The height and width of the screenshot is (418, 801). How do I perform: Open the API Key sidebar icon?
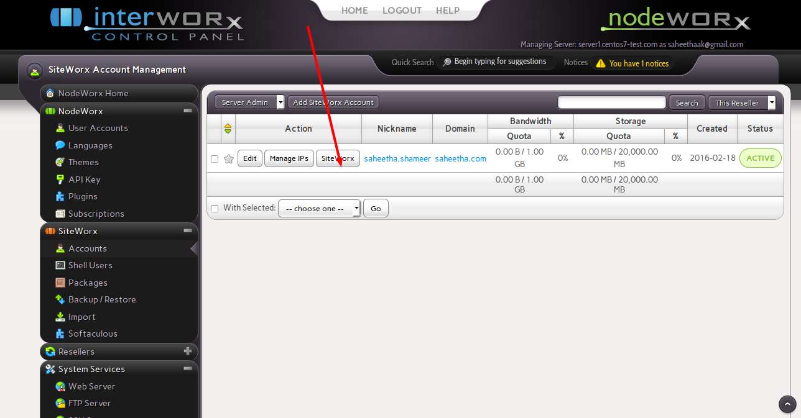[x=60, y=179]
